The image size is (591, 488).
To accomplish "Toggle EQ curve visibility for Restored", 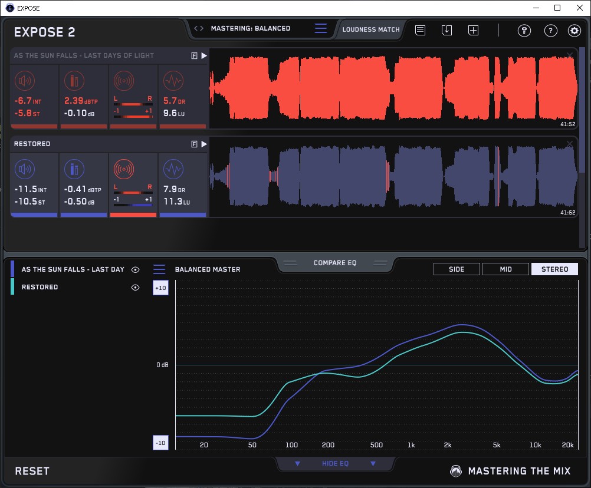I will click(136, 287).
